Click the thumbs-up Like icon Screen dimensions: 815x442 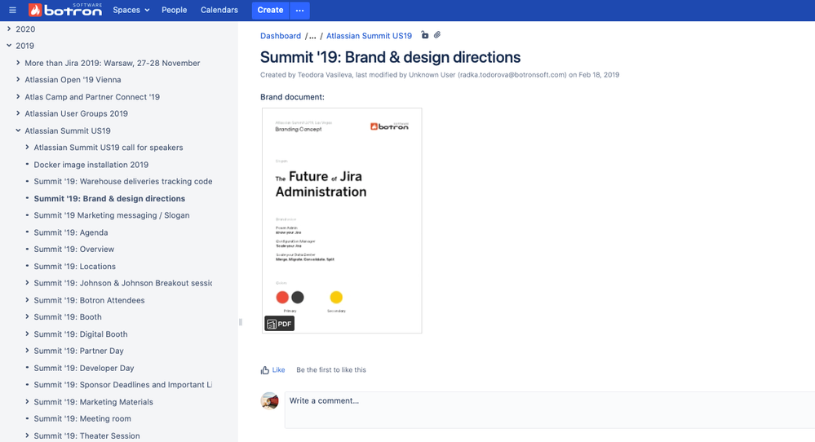265,370
